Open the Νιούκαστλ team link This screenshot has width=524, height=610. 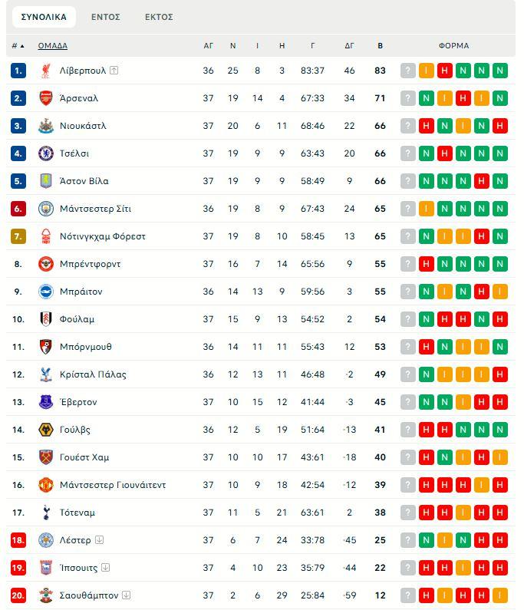point(83,126)
